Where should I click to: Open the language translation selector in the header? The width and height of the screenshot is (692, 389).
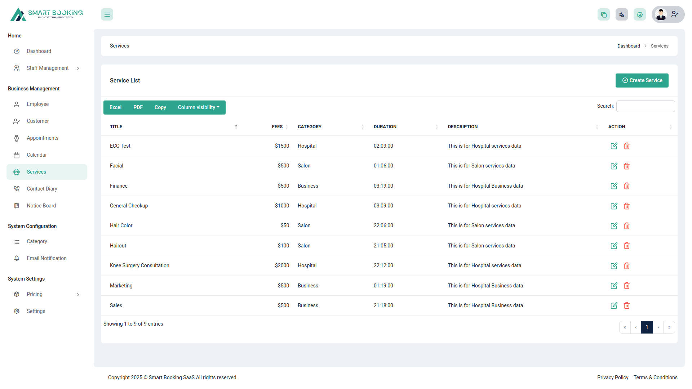coord(622,14)
